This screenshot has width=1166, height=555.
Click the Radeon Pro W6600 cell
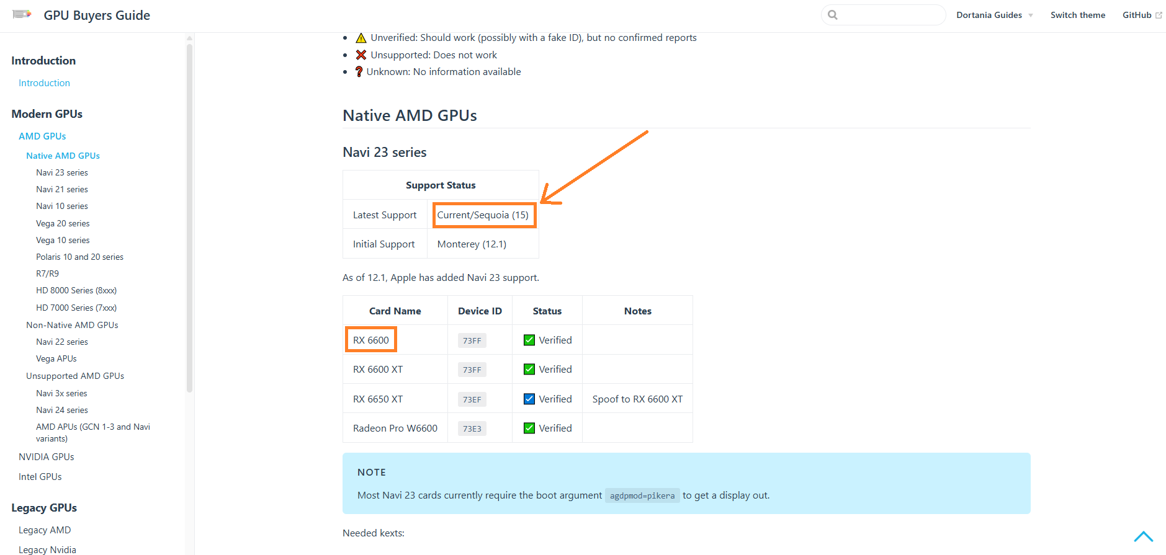[x=395, y=428]
